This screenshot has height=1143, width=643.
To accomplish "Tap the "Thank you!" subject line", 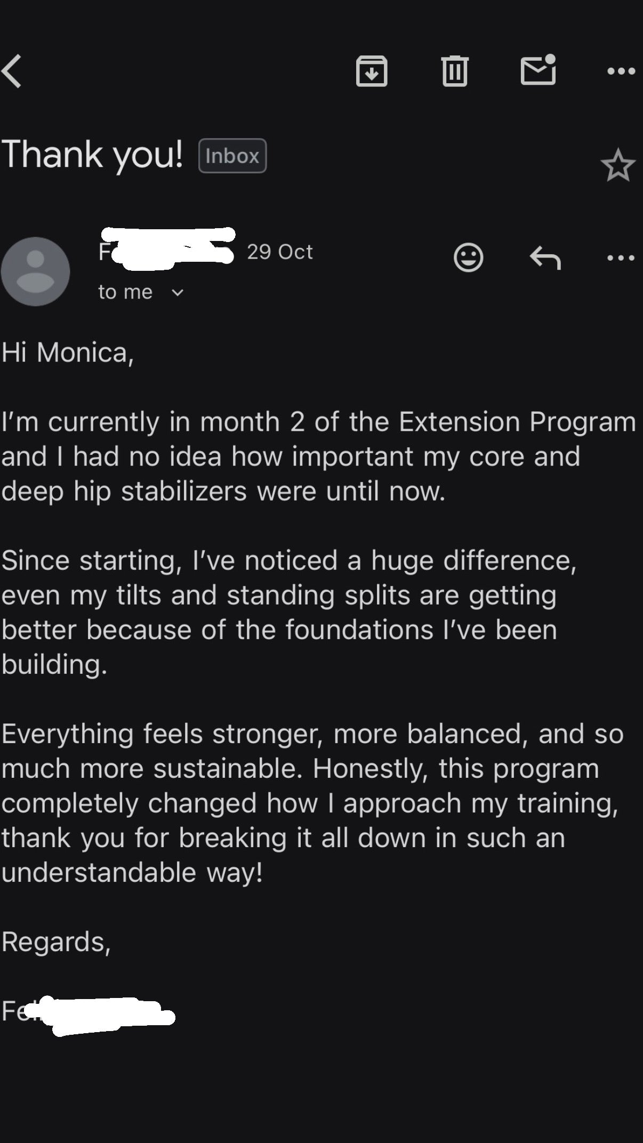I will tap(92, 155).
